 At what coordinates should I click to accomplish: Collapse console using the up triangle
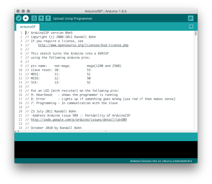[x=16, y=131]
